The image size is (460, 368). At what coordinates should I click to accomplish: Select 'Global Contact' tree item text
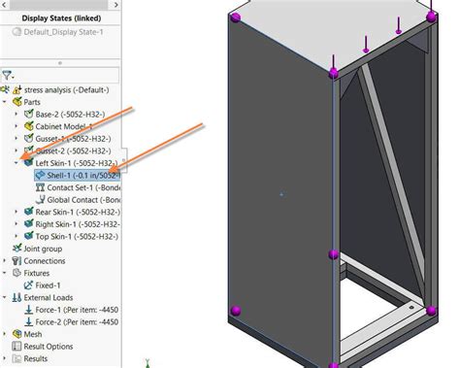point(73,200)
